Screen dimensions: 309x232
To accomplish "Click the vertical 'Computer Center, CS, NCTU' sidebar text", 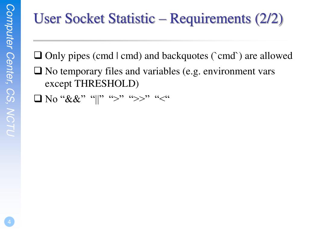I will (x=10, y=70).
